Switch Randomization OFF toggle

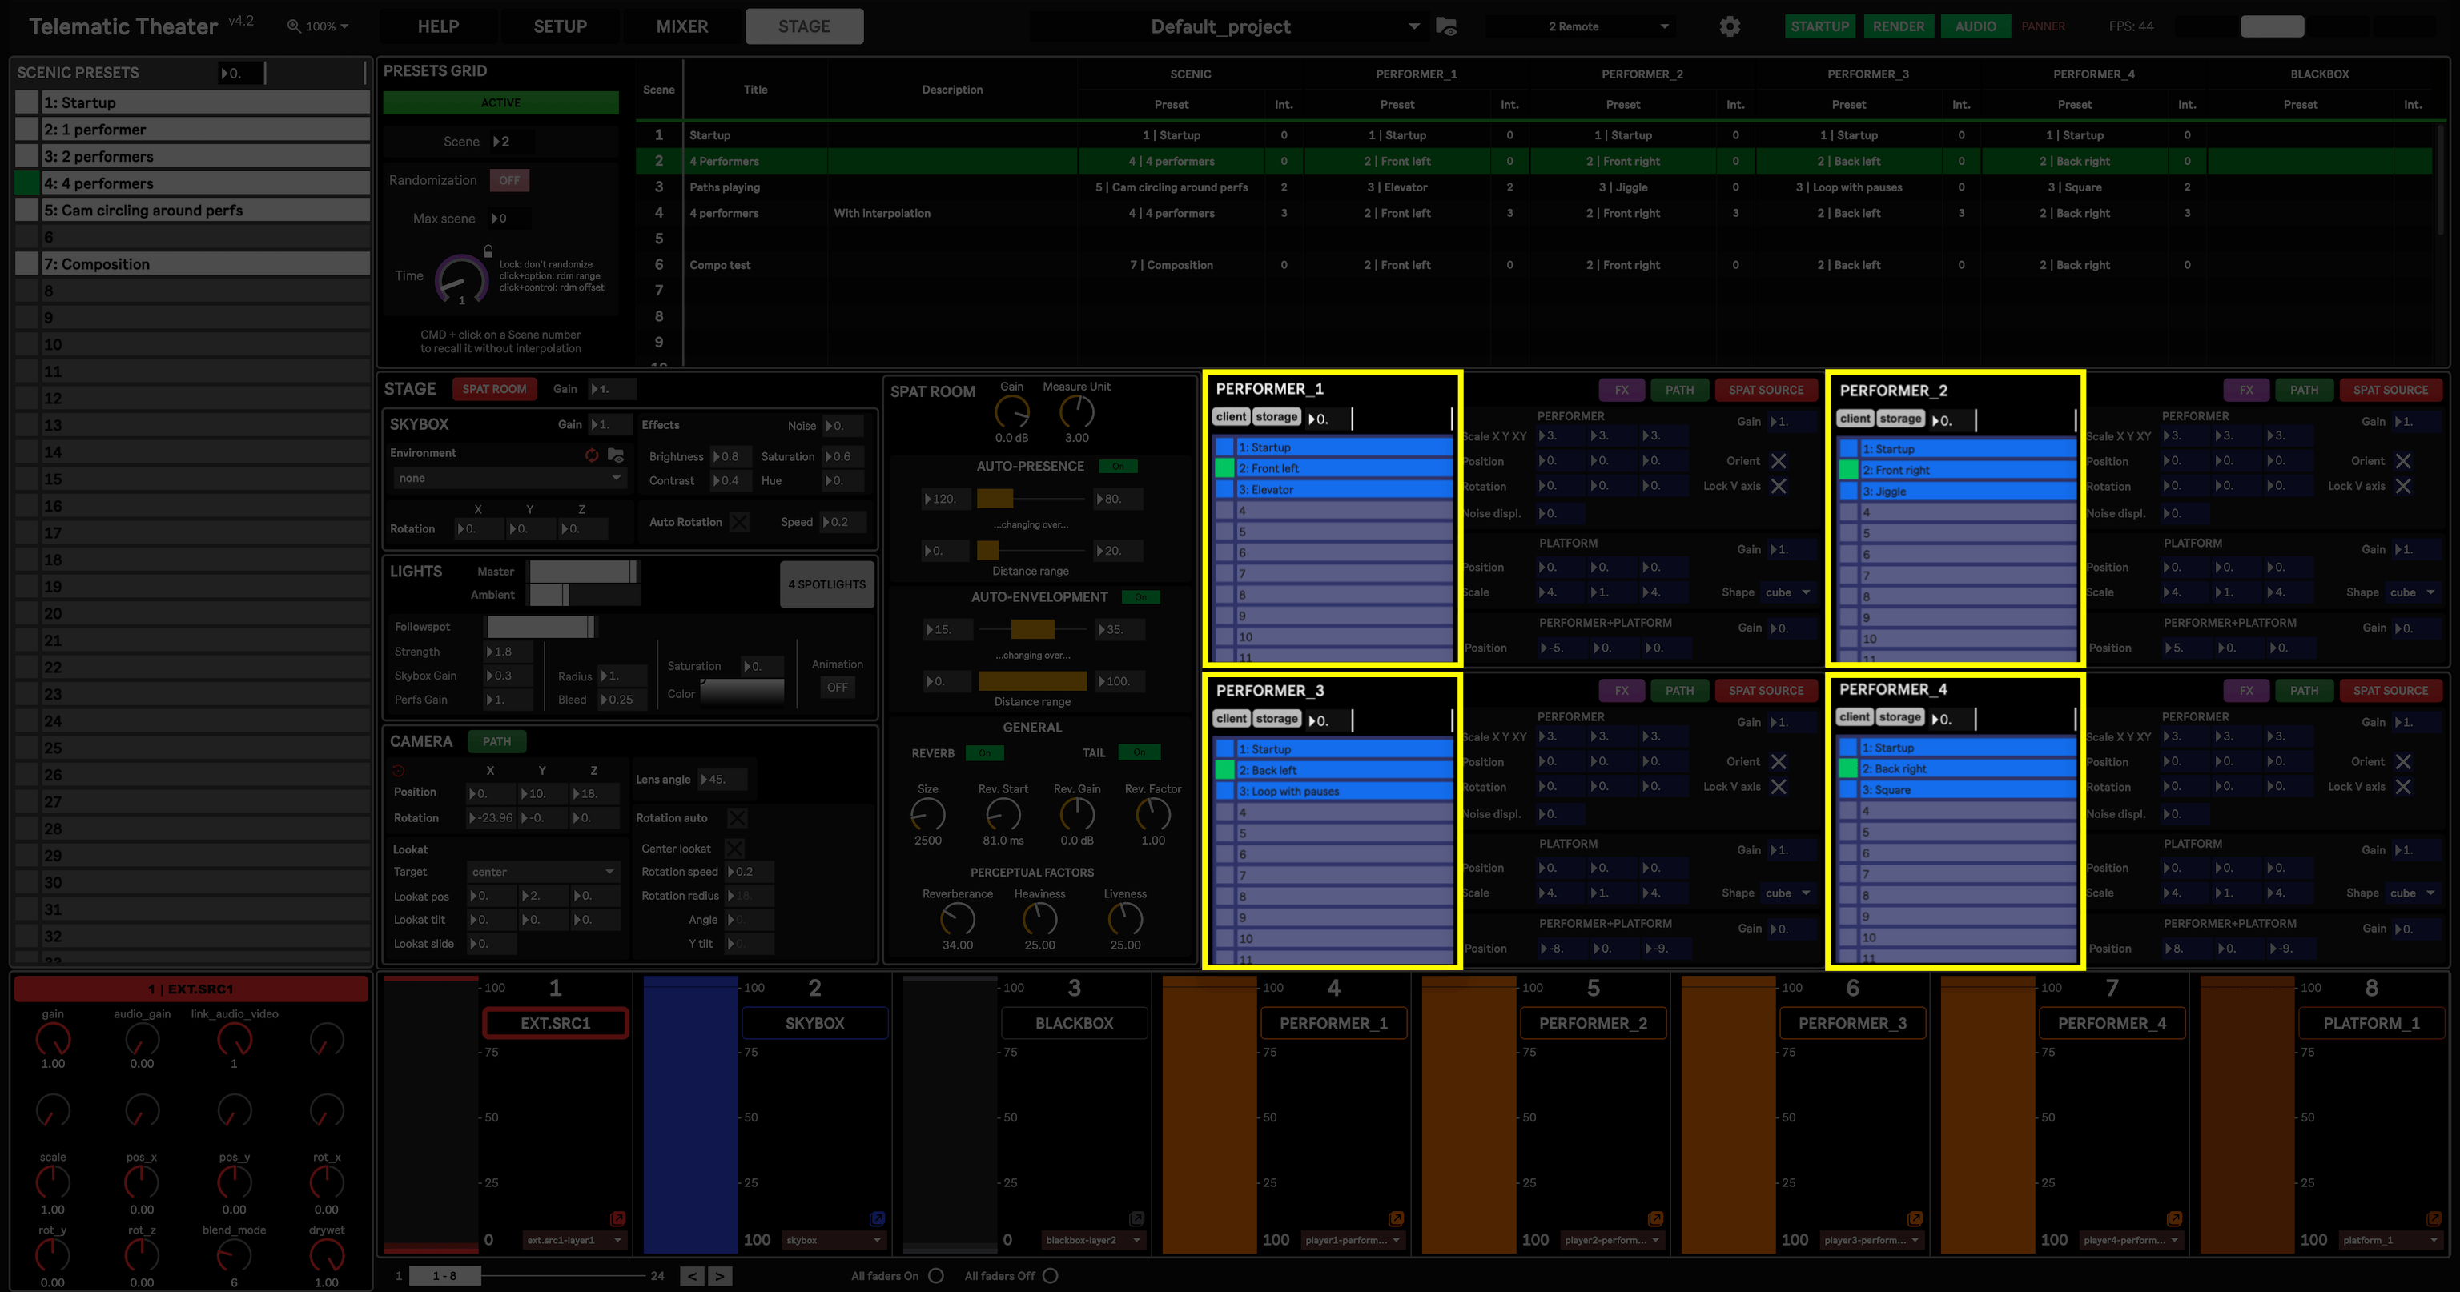point(509,180)
